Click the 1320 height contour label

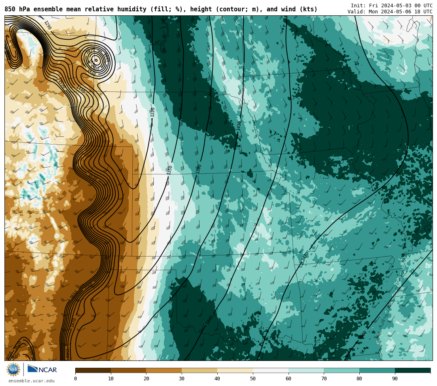point(153,112)
